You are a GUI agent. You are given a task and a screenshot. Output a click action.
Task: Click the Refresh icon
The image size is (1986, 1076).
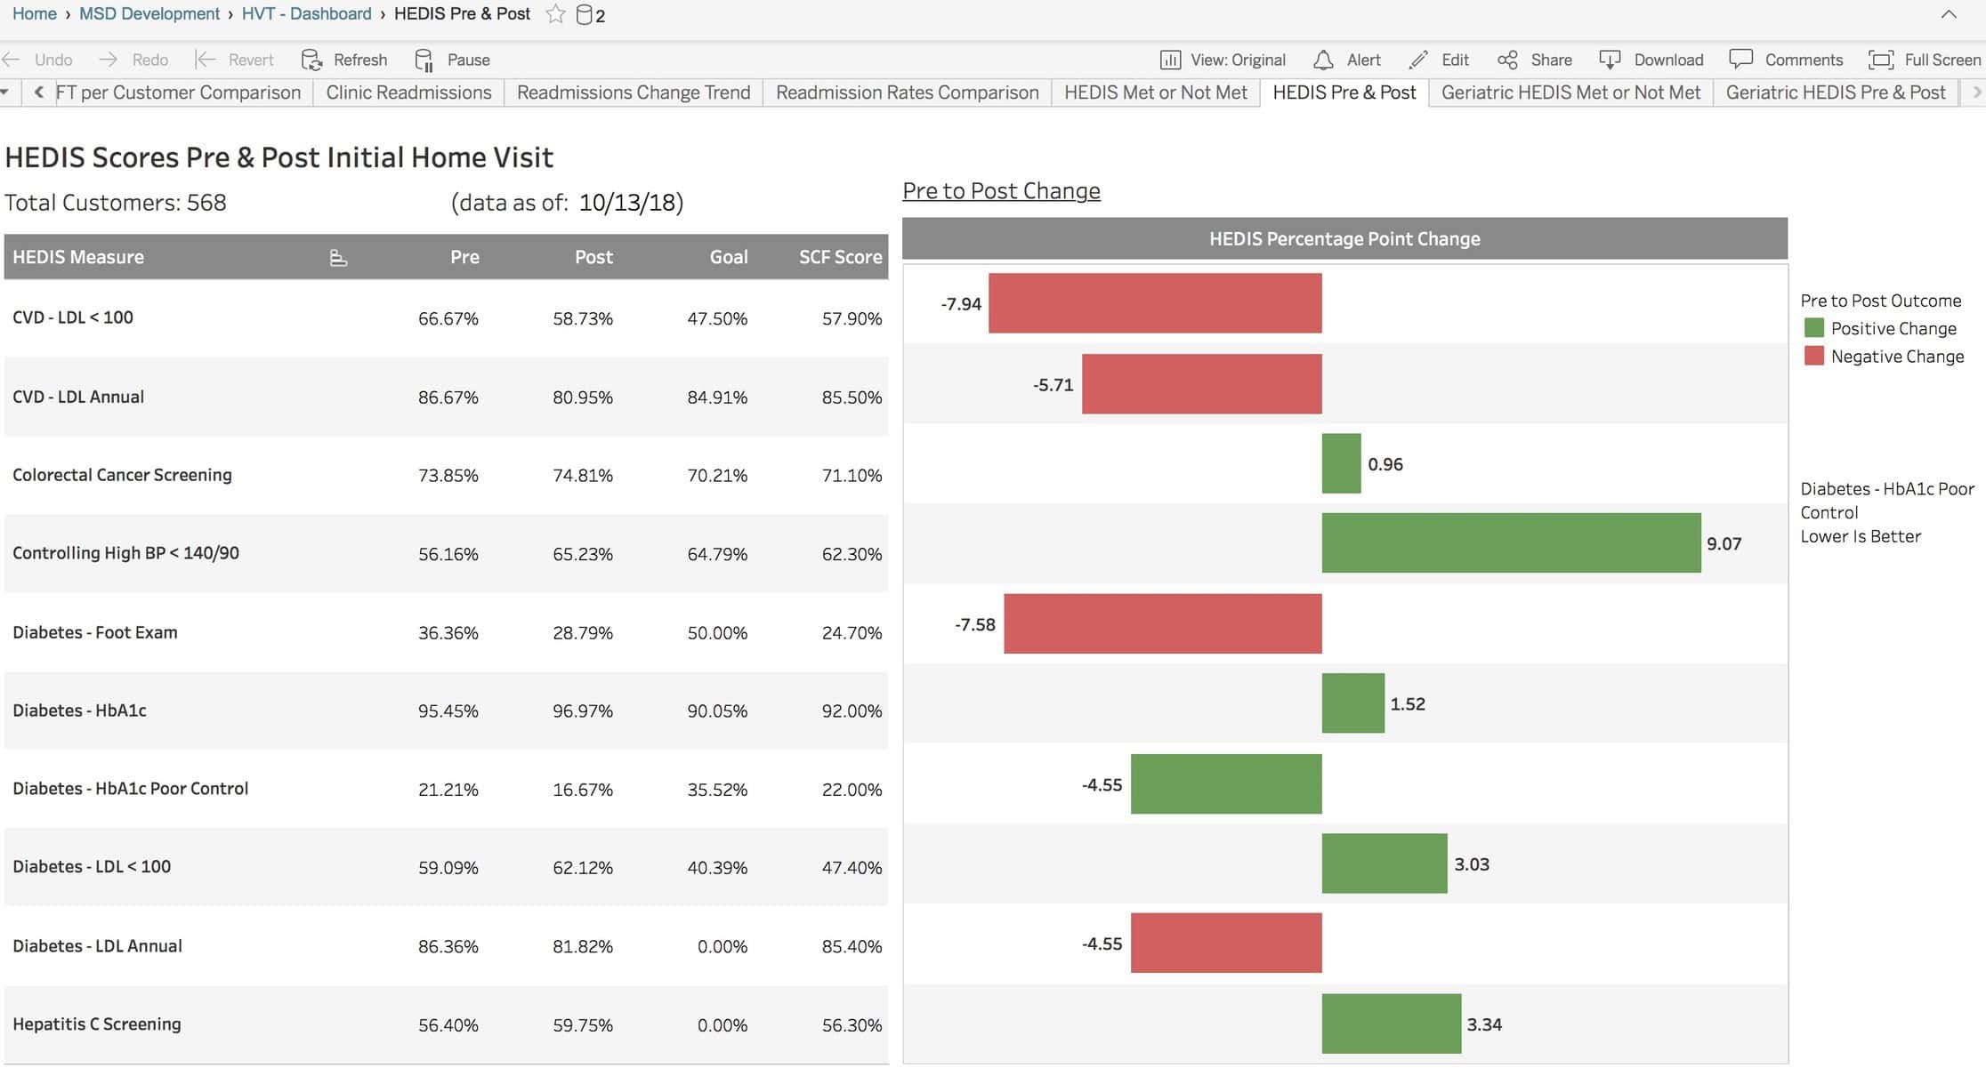coord(311,60)
